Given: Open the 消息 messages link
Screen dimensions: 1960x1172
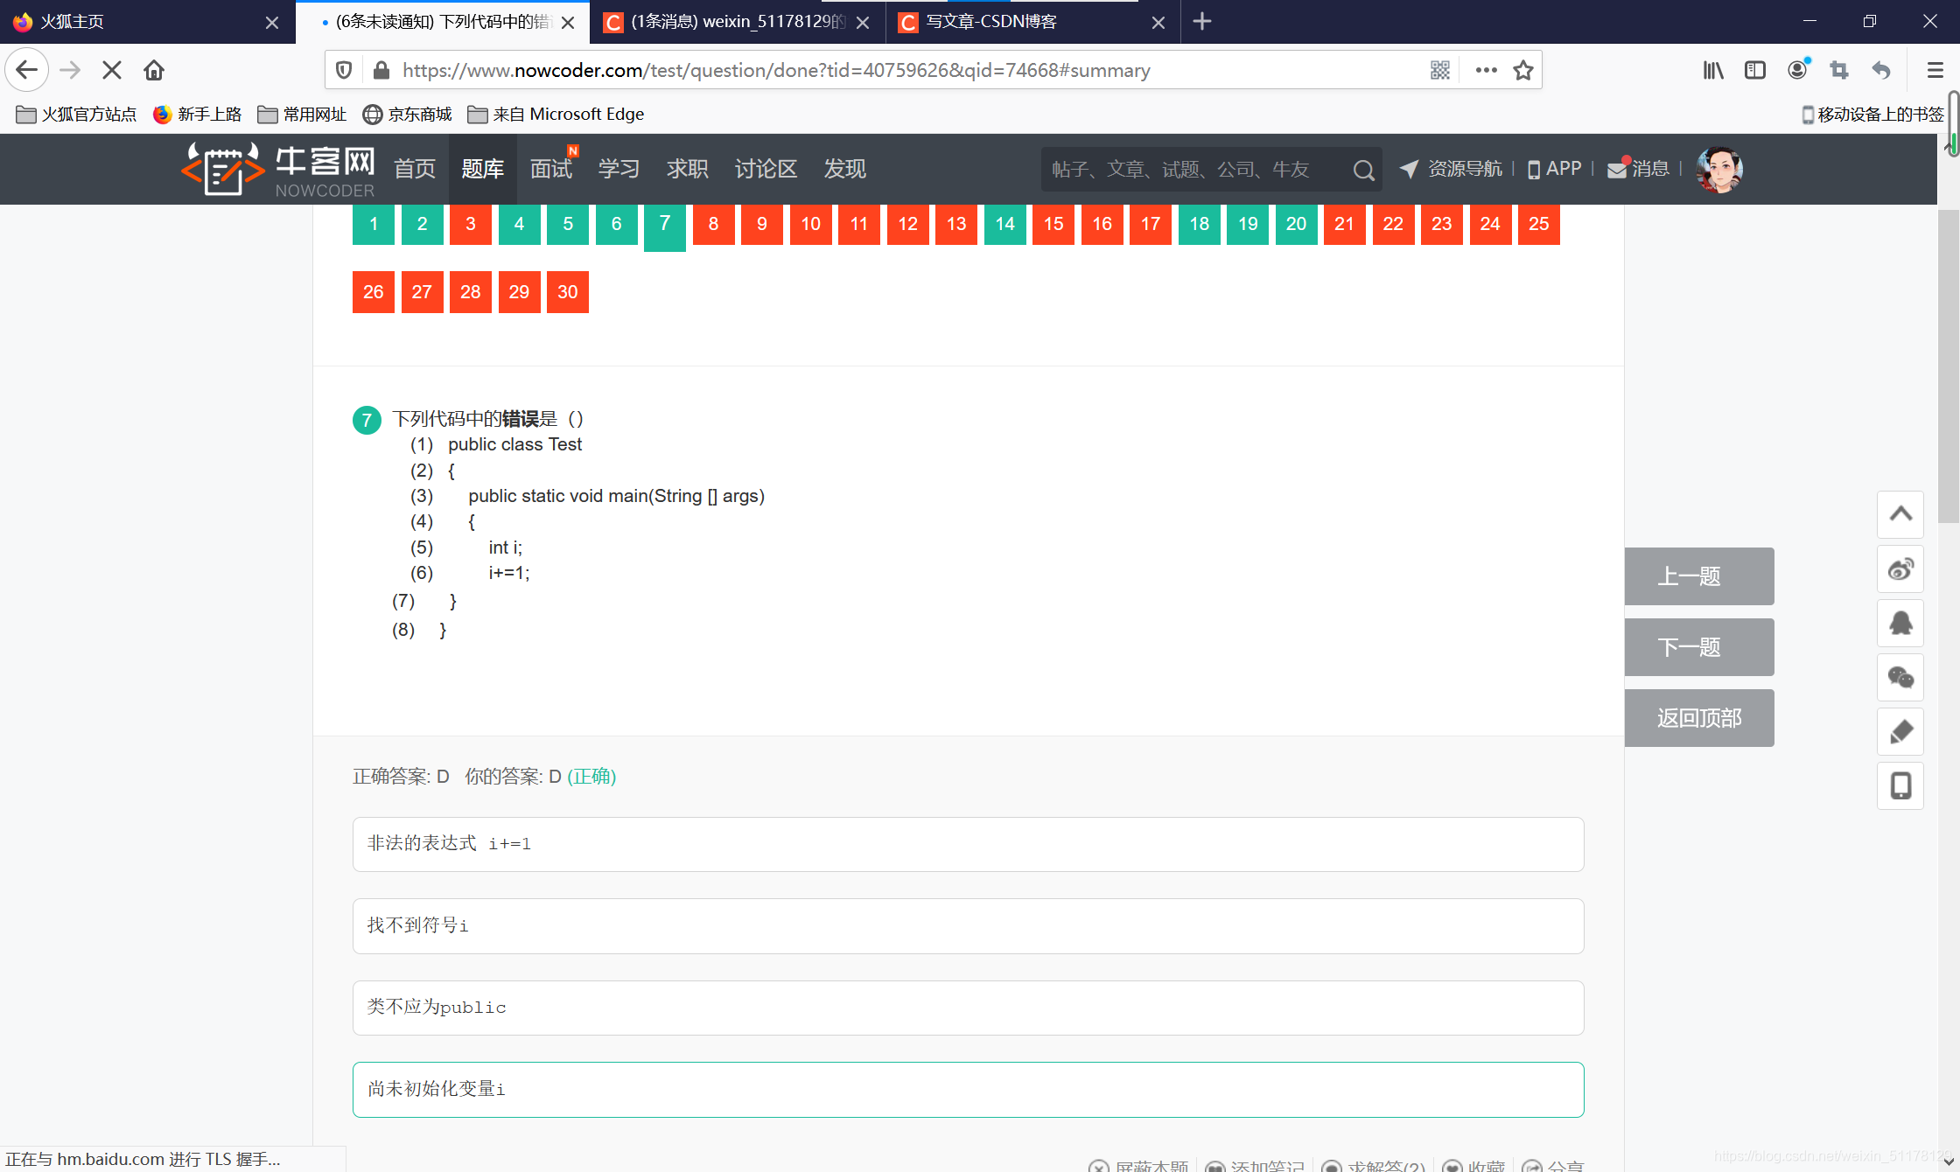Looking at the screenshot, I should [x=1639, y=169].
